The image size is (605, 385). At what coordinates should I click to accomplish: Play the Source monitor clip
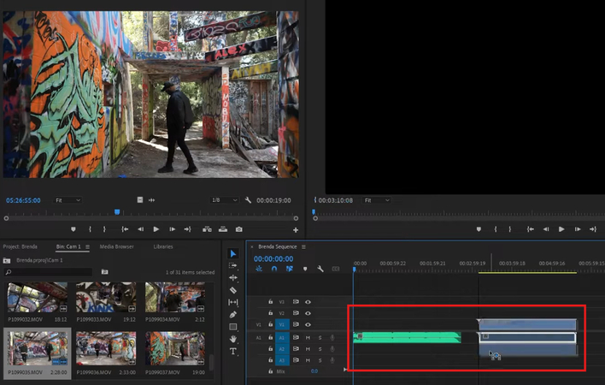point(156,229)
